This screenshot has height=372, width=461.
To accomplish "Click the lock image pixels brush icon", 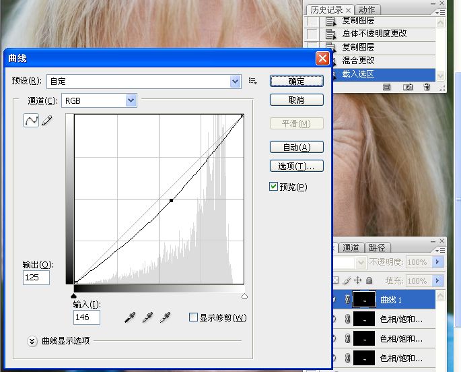I will (347, 280).
